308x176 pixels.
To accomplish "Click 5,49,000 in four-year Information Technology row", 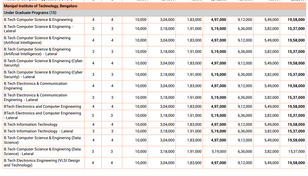I will pos(271,125).
